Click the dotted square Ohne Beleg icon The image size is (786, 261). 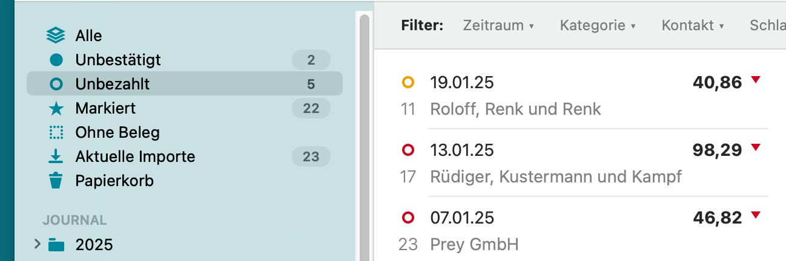pos(56,132)
